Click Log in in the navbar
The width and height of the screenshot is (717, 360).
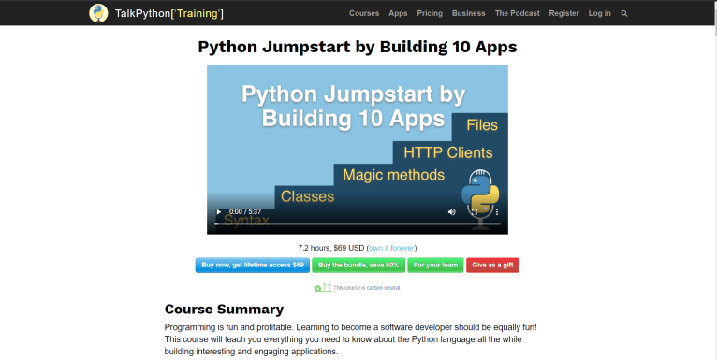tap(599, 13)
